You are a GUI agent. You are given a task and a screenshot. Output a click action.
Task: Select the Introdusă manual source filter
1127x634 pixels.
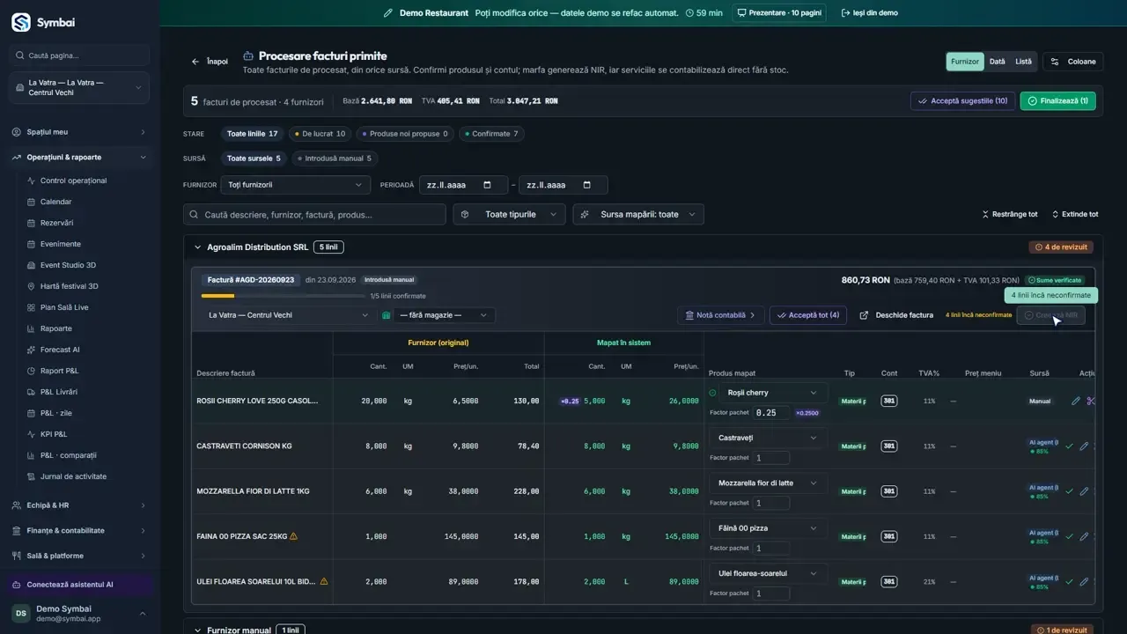(x=335, y=158)
